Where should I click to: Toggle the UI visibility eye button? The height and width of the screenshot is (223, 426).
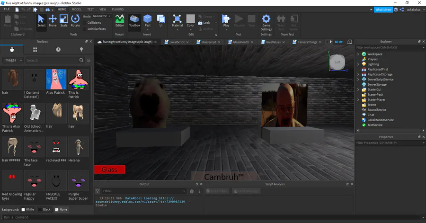(338, 42)
